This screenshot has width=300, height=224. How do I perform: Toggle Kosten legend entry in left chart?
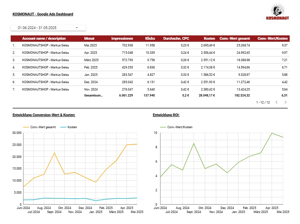pos(69,127)
